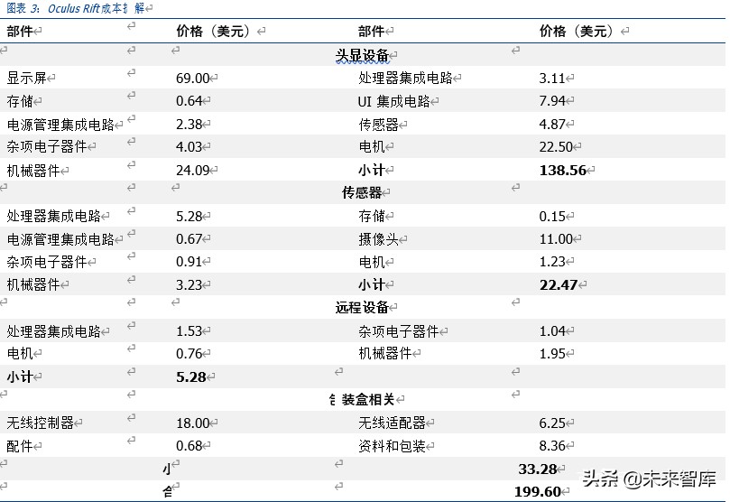Screen dimensions: 730x502
Task: Select the '装盒相关' section heading
Action: point(368,400)
